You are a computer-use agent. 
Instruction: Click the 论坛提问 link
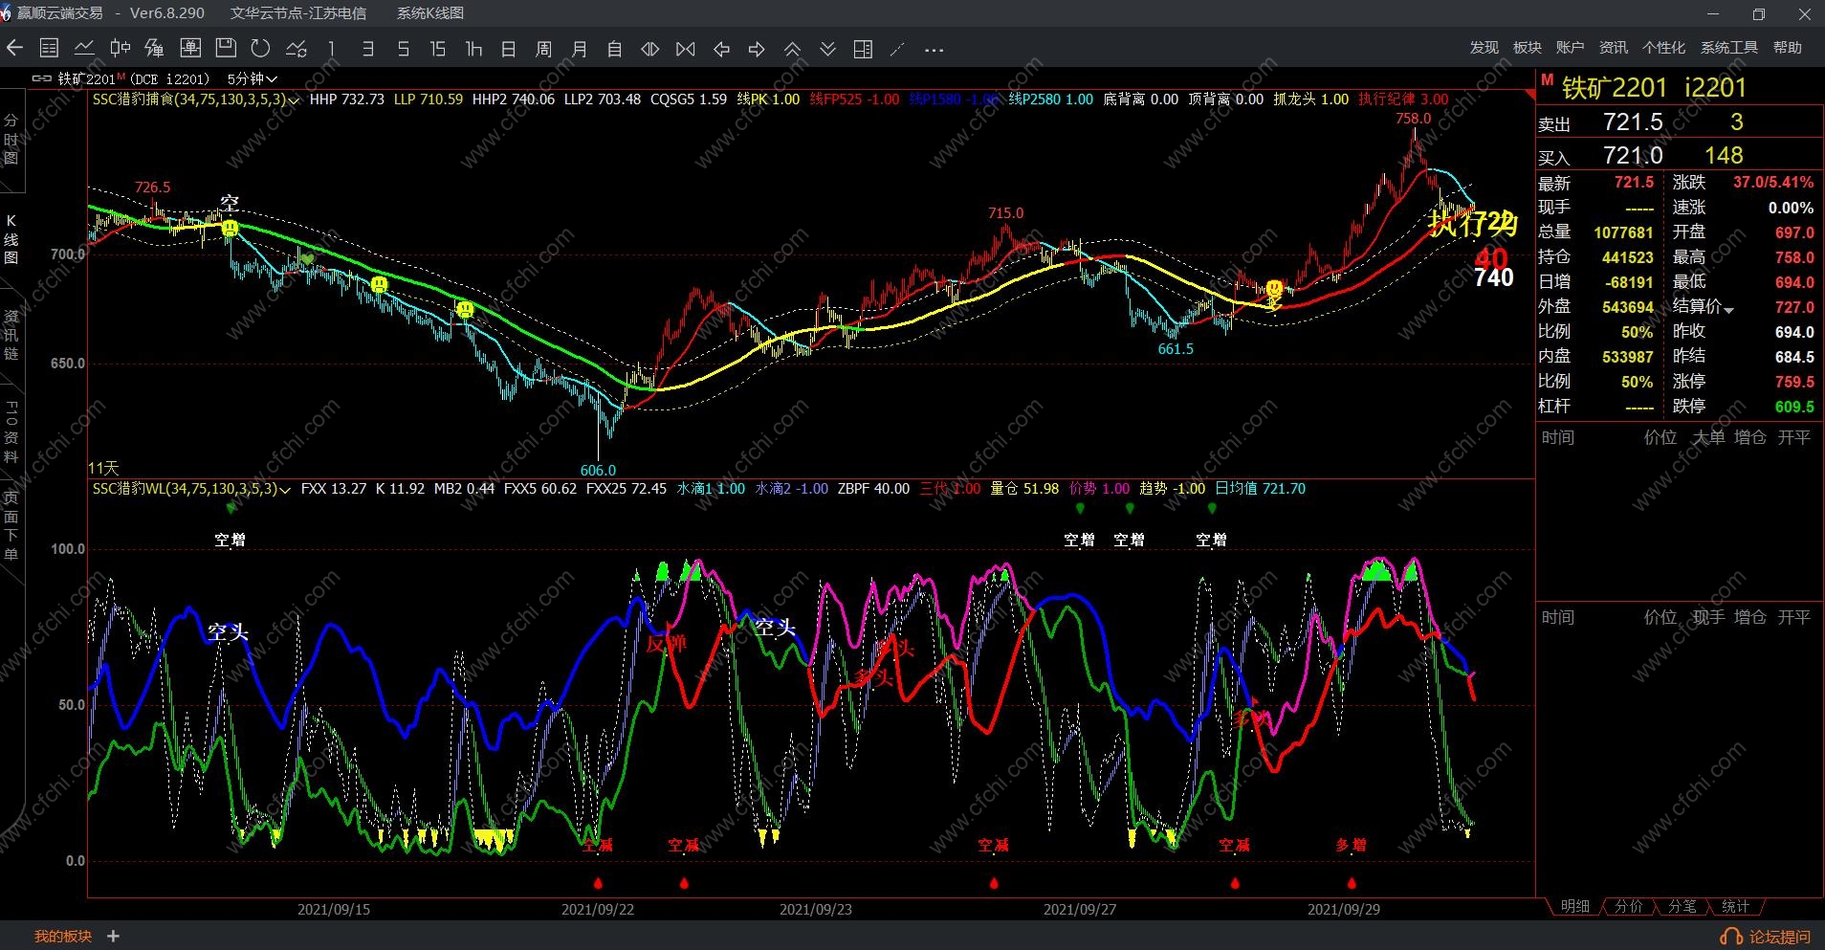click(x=1779, y=937)
